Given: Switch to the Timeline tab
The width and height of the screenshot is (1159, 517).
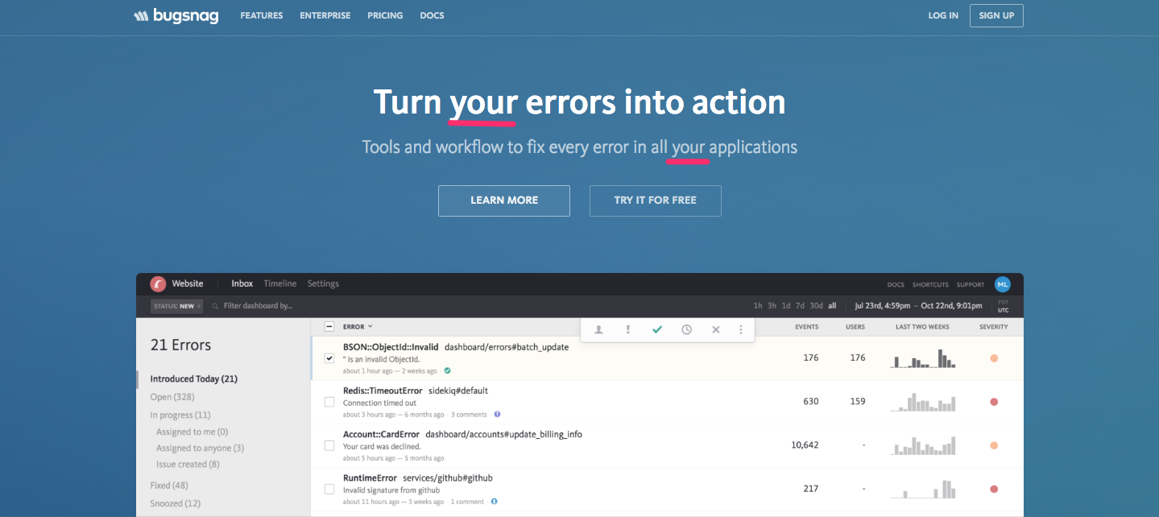Looking at the screenshot, I should click(x=280, y=283).
